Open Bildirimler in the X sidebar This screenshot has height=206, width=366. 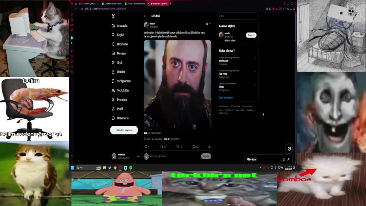click(120, 44)
